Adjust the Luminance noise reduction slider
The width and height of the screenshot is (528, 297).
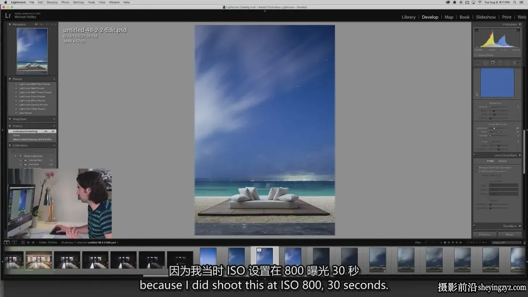click(x=494, y=128)
